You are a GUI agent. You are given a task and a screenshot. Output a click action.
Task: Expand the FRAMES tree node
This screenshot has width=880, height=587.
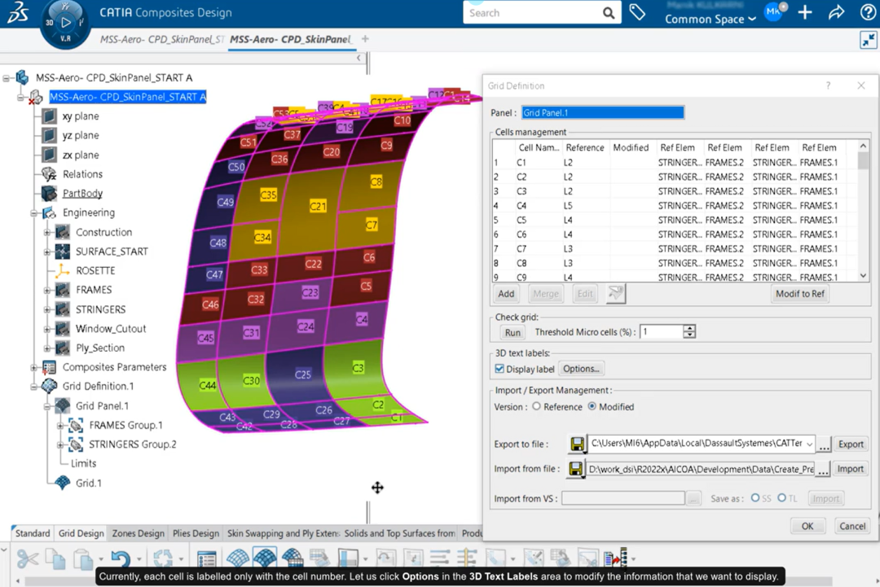pyautogui.click(x=47, y=290)
